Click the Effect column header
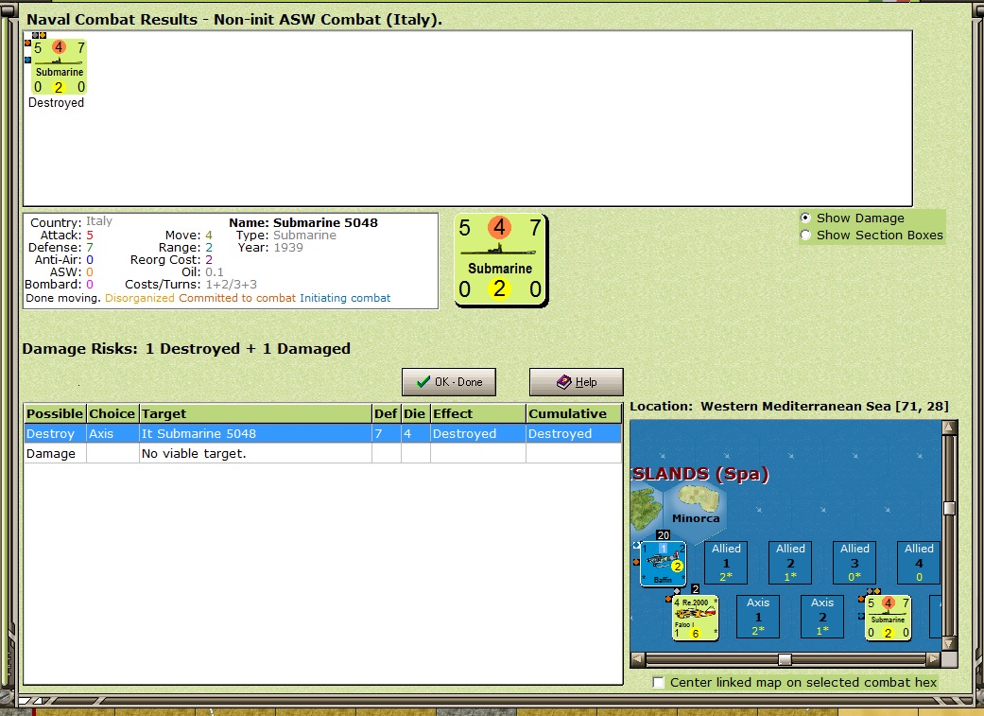Screen dimensions: 984x716 [478, 413]
